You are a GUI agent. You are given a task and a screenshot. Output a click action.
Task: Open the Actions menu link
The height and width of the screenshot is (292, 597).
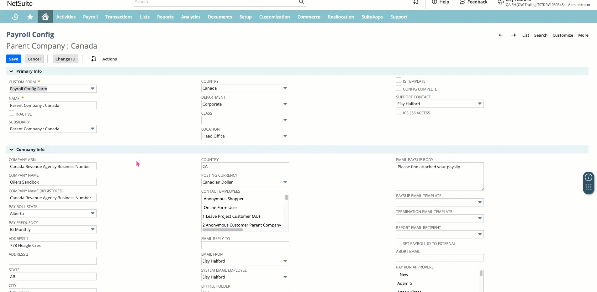(x=109, y=59)
